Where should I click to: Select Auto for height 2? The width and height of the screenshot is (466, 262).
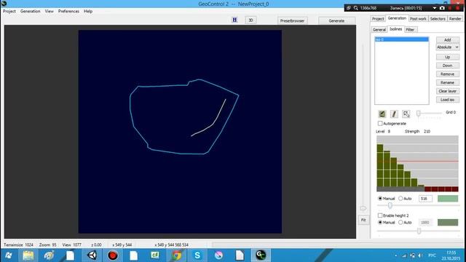[x=400, y=222]
